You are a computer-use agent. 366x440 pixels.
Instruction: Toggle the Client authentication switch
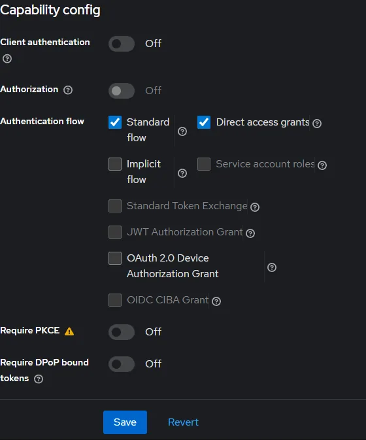click(x=122, y=44)
